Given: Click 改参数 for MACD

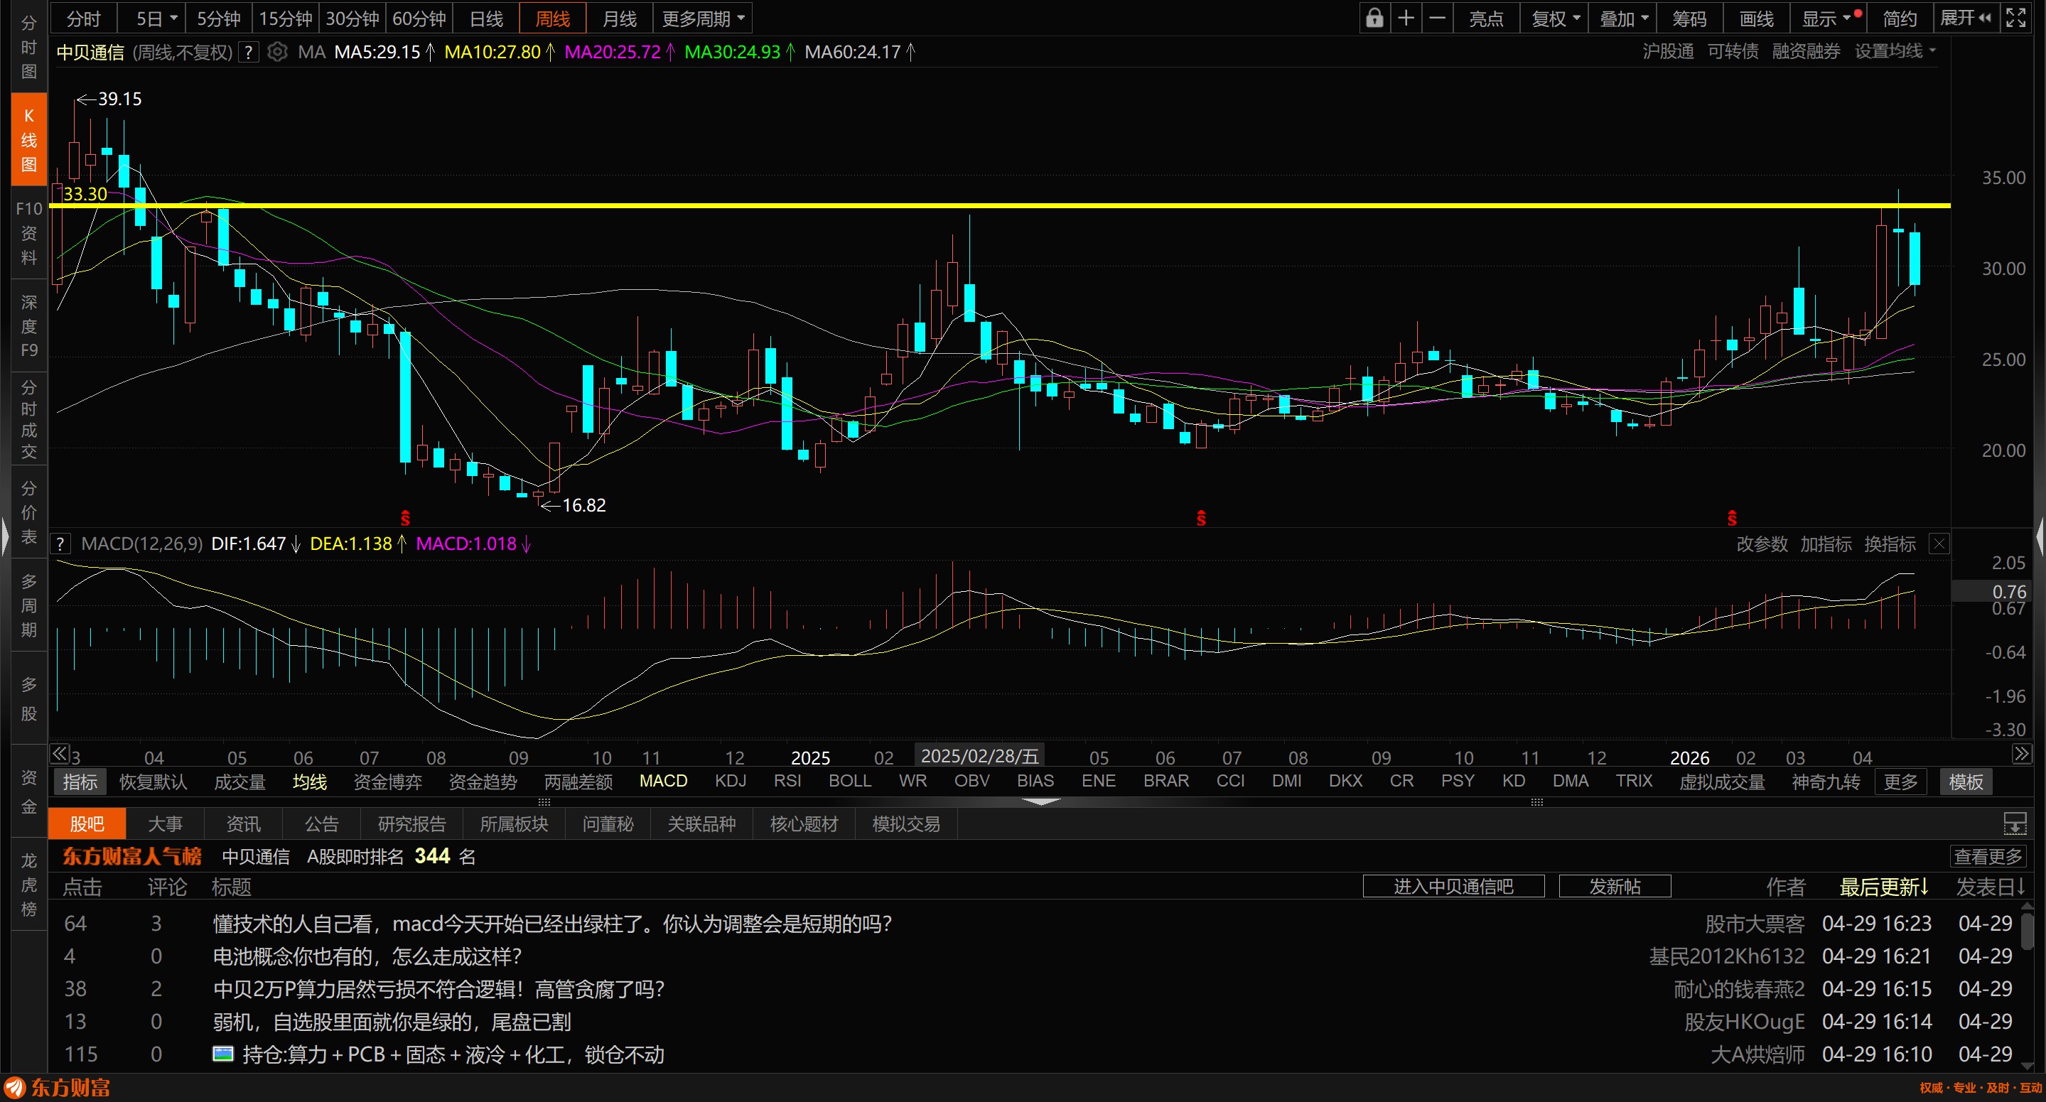Looking at the screenshot, I should [1762, 544].
